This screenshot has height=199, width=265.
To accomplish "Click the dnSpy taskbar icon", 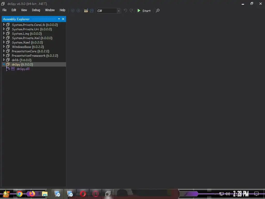I will pyautogui.click(x=108, y=194).
